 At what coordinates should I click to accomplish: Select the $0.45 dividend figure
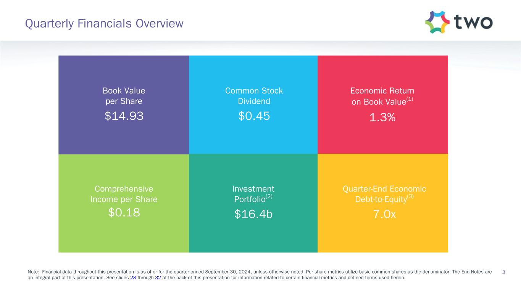coord(254,116)
